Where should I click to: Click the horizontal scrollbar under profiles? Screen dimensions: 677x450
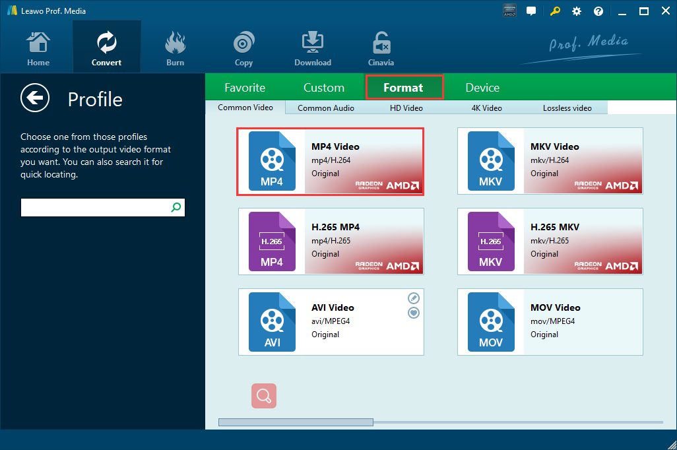pyautogui.click(x=296, y=422)
